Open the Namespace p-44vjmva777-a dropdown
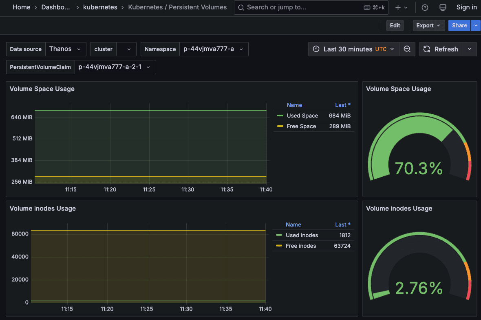481x320 pixels. point(214,49)
